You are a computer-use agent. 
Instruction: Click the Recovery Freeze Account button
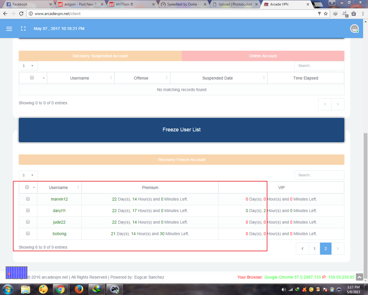point(181,160)
